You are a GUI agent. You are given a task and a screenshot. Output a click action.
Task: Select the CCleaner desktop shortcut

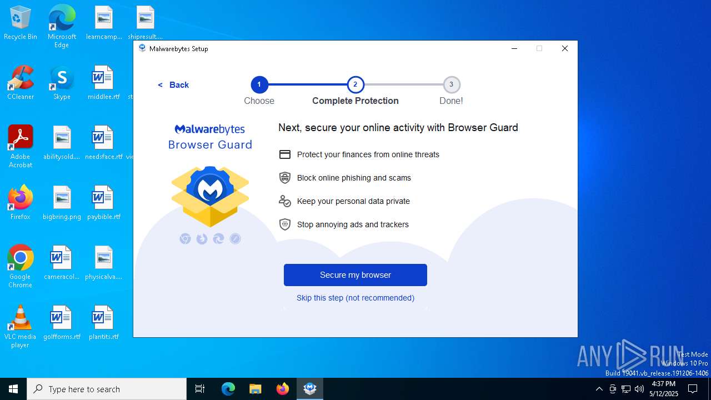(21, 83)
